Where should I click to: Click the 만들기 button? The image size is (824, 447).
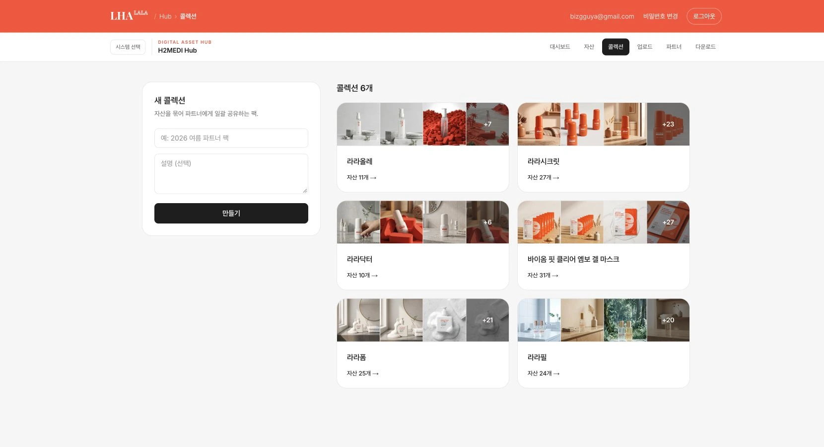(231, 213)
